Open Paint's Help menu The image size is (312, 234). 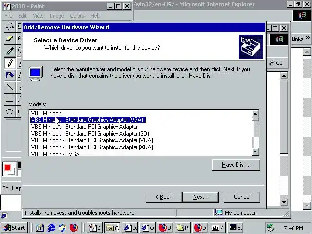pos(96,16)
